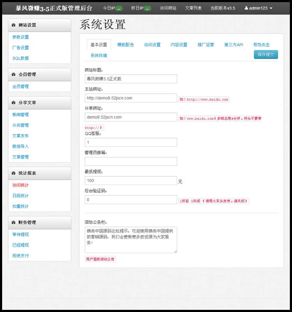
Task: Open the 第三方API tab
Action: click(x=233, y=45)
